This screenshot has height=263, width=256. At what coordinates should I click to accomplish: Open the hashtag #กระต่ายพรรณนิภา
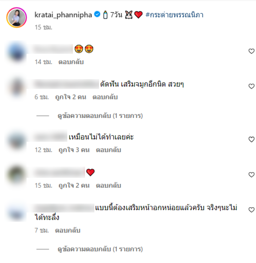coord(174,15)
